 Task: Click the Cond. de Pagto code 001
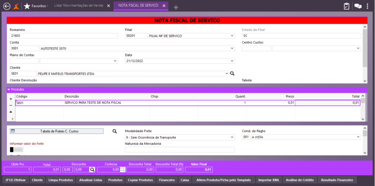coord(245,137)
